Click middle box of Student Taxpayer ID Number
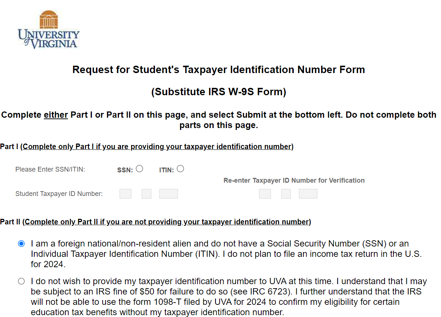The image size is (441, 317). (147, 194)
